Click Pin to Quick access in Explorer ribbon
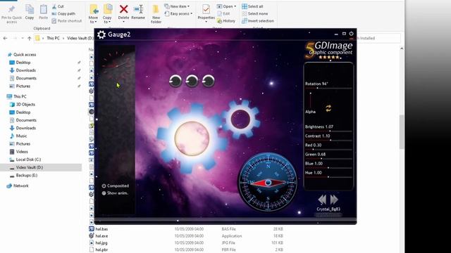Image resolution: width=451 pixels, height=253 pixels. (x=11, y=13)
